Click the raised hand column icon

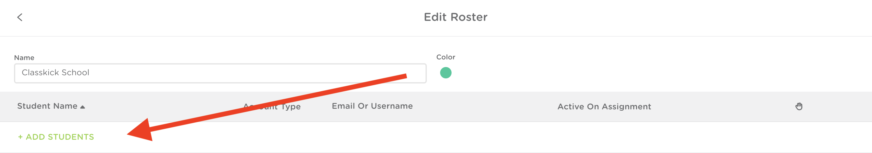point(799,107)
